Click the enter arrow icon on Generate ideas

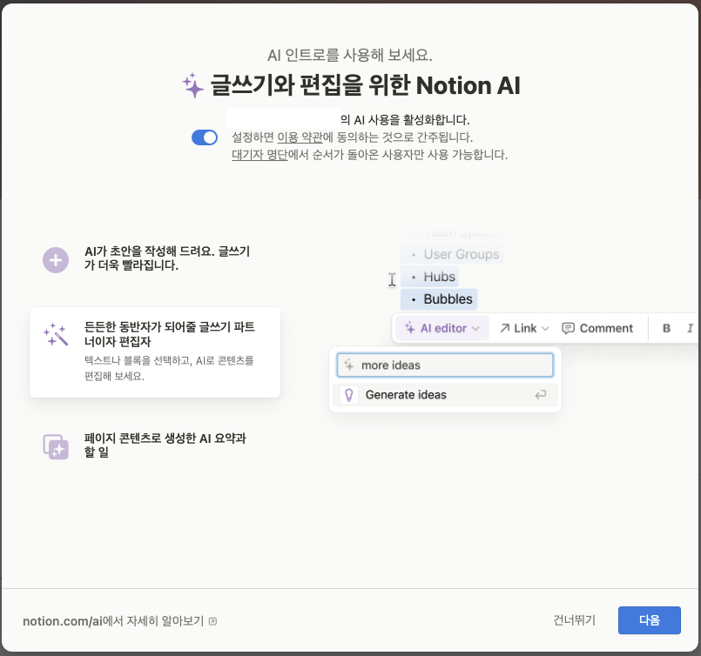pyautogui.click(x=541, y=395)
